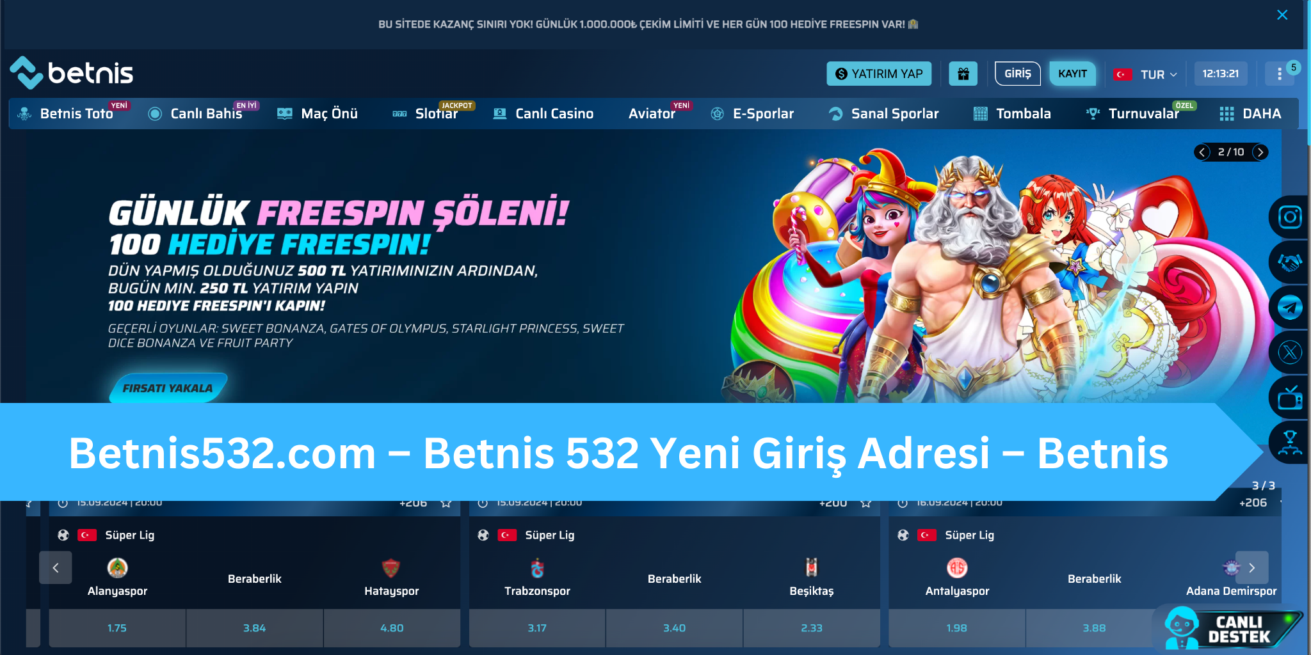Close the top announcement banner

tap(1282, 15)
